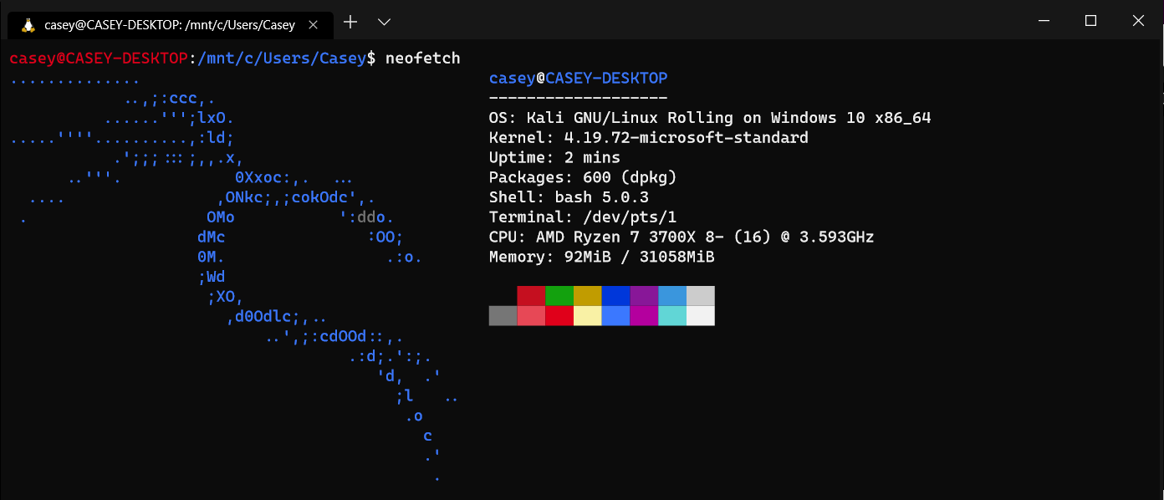
Task: Minimize the terminal window
Action: [1042, 21]
